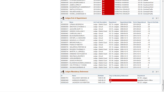Select DANNENFELDT,ANDERSON P row
164x92 pixels.
click(110, 7)
